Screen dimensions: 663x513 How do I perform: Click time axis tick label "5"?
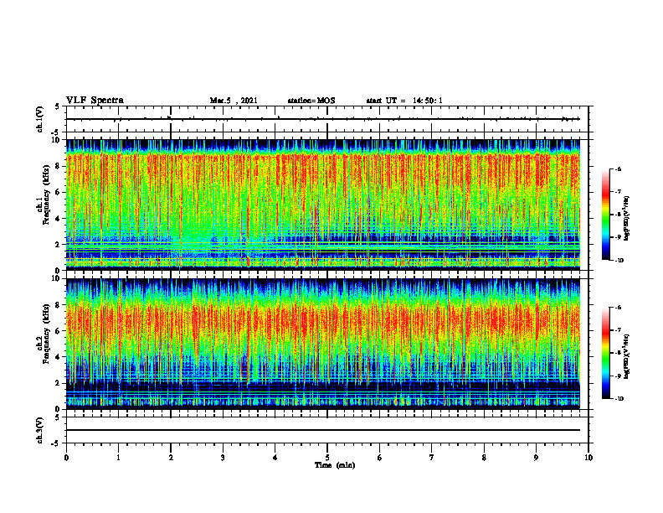(327, 458)
